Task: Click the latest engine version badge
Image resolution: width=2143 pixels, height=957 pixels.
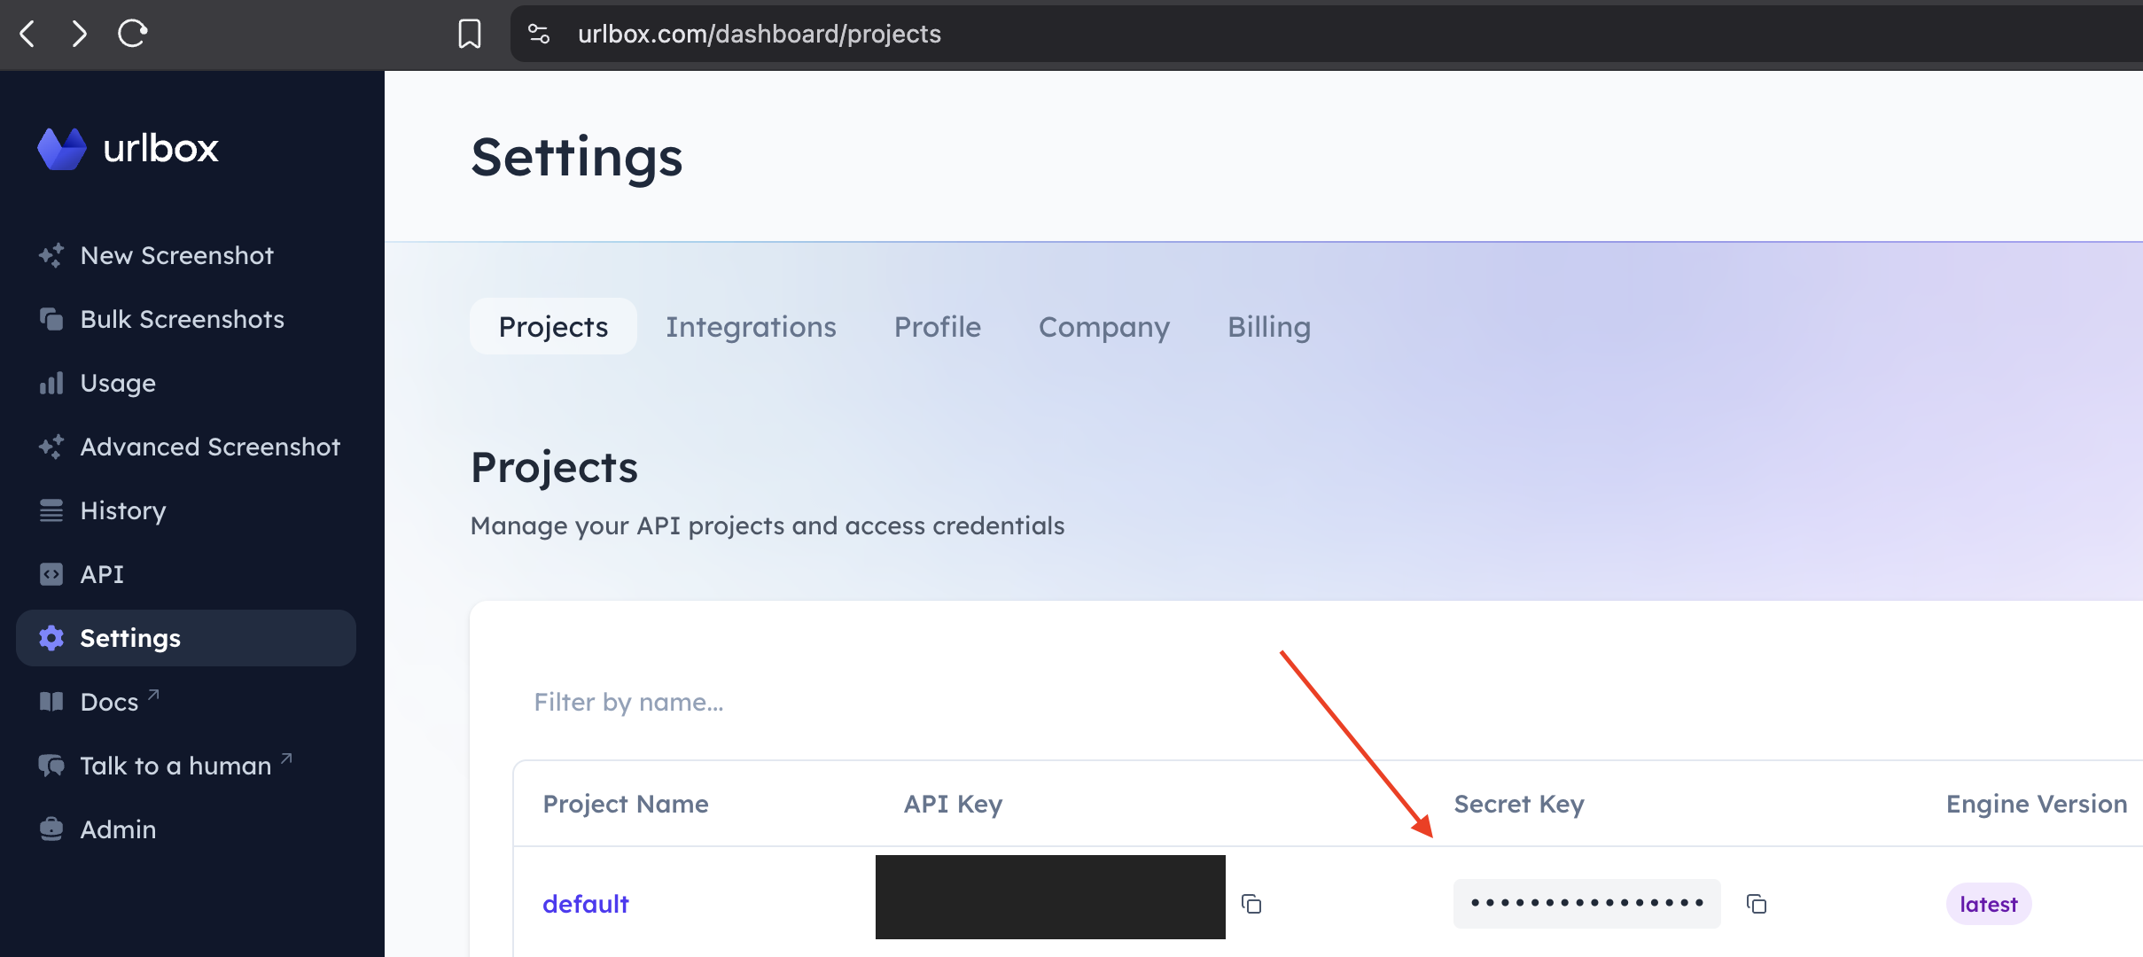Action: tap(1989, 904)
